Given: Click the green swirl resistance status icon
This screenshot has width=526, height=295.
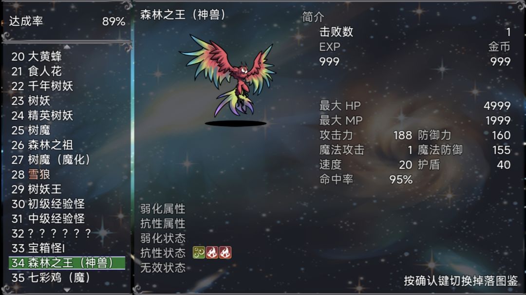Looking at the screenshot, I should [199, 253].
